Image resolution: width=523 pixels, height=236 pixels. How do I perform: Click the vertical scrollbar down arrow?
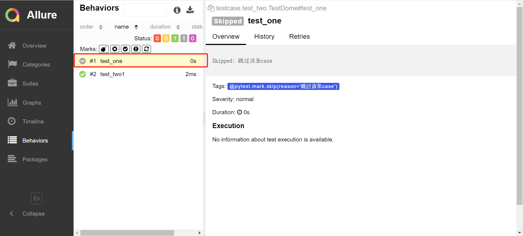(x=519, y=233)
